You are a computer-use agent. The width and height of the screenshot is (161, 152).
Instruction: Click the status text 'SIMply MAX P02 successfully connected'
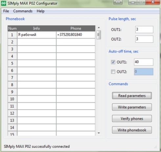coord(37,146)
